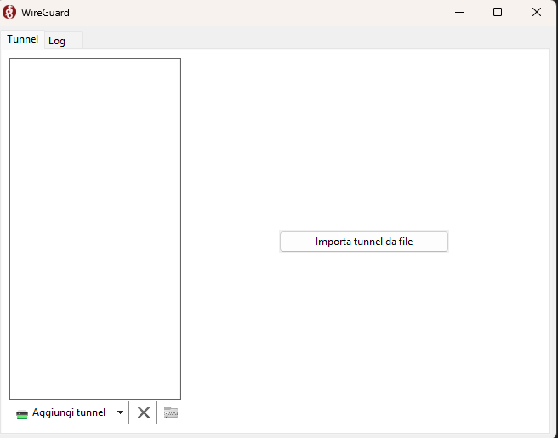Open the Log tab
This screenshot has width=558, height=438.
tap(57, 40)
